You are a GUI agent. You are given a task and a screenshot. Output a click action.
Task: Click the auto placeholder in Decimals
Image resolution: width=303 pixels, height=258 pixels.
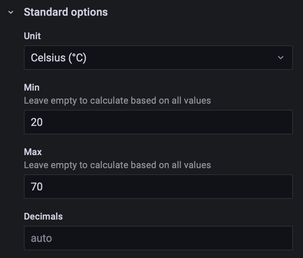pos(41,238)
